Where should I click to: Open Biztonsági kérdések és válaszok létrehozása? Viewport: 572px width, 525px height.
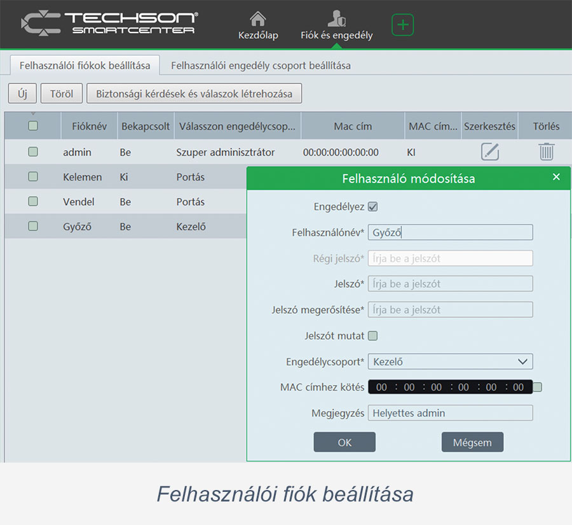click(194, 94)
